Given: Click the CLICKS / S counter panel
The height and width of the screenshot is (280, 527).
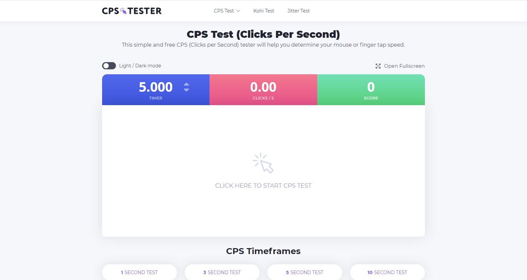Looking at the screenshot, I should click(263, 90).
